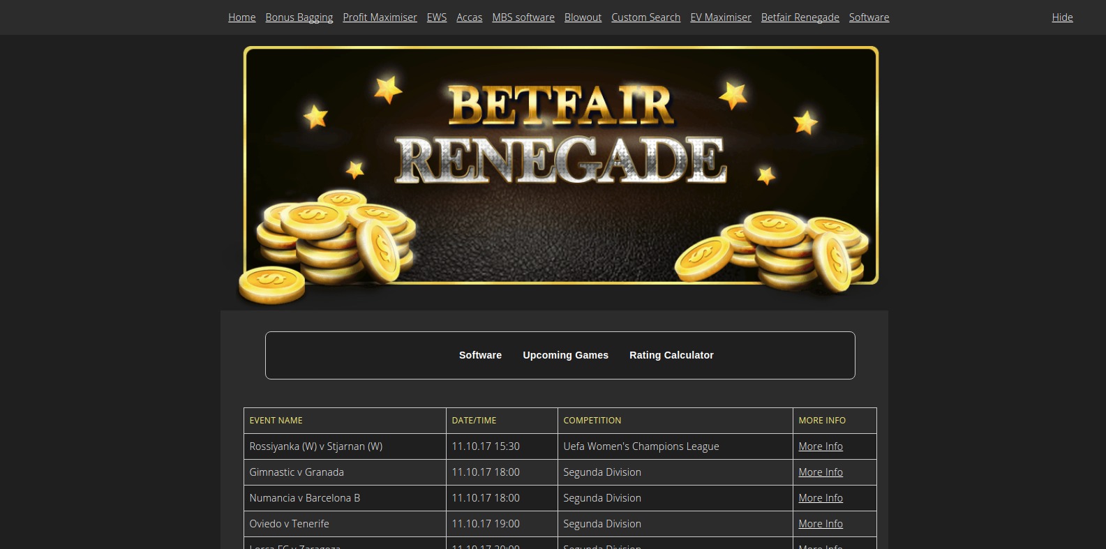The width and height of the screenshot is (1106, 549).
Task: Open the Home link in top navigation
Action: pos(241,17)
